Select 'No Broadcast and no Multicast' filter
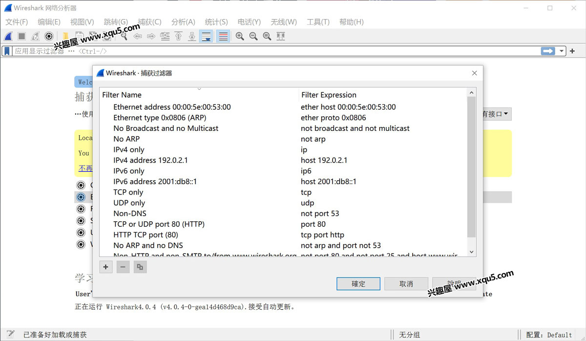Viewport: 586px width, 341px height. [166, 128]
